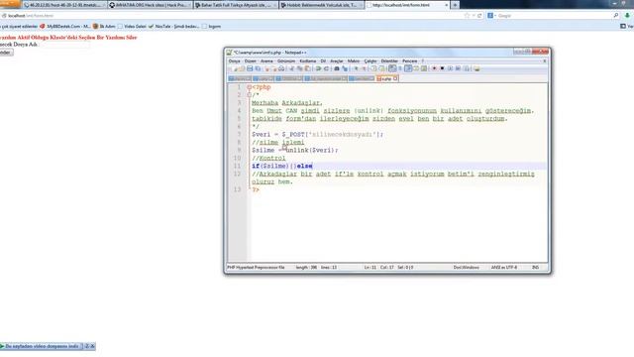Click the Google search box in Firefox
The width and height of the screenshot is (634, 357).
554,16
